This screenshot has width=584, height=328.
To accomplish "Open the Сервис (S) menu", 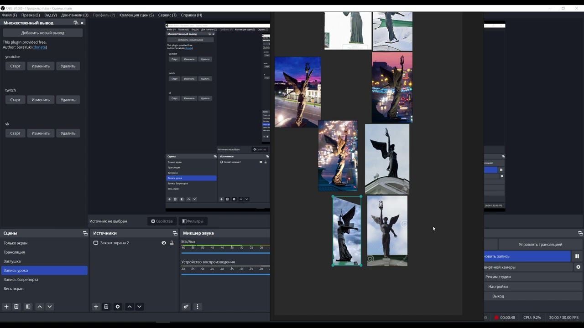I will point(167,15).
